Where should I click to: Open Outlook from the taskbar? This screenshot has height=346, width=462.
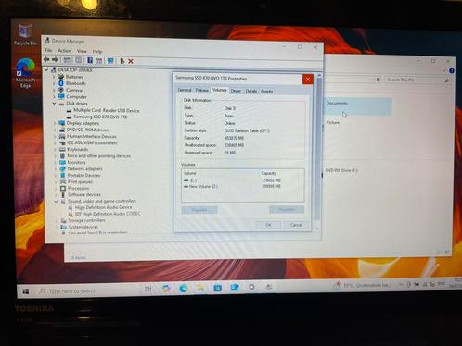pyautogui.click(x=235, y=288)
